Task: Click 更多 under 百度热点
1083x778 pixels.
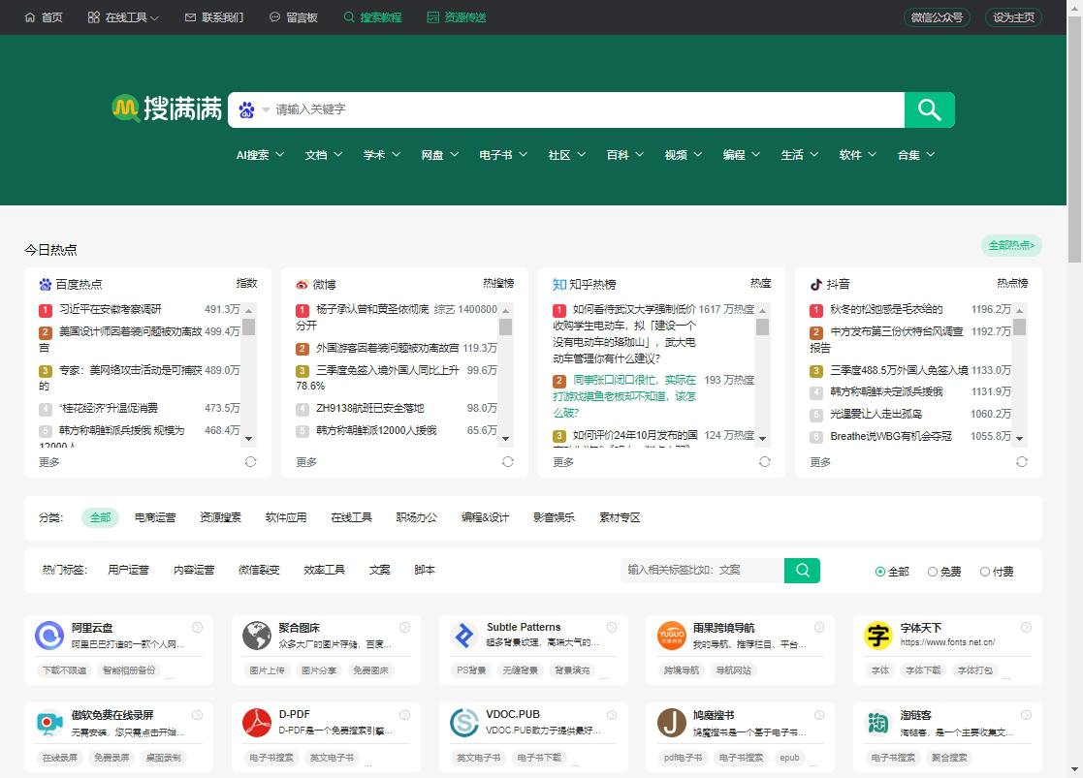Action: pos(49,462)
